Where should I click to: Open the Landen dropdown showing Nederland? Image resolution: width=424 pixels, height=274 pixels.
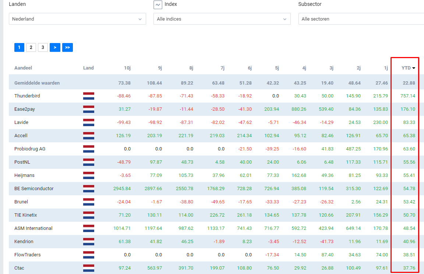(x=77, y=19)
